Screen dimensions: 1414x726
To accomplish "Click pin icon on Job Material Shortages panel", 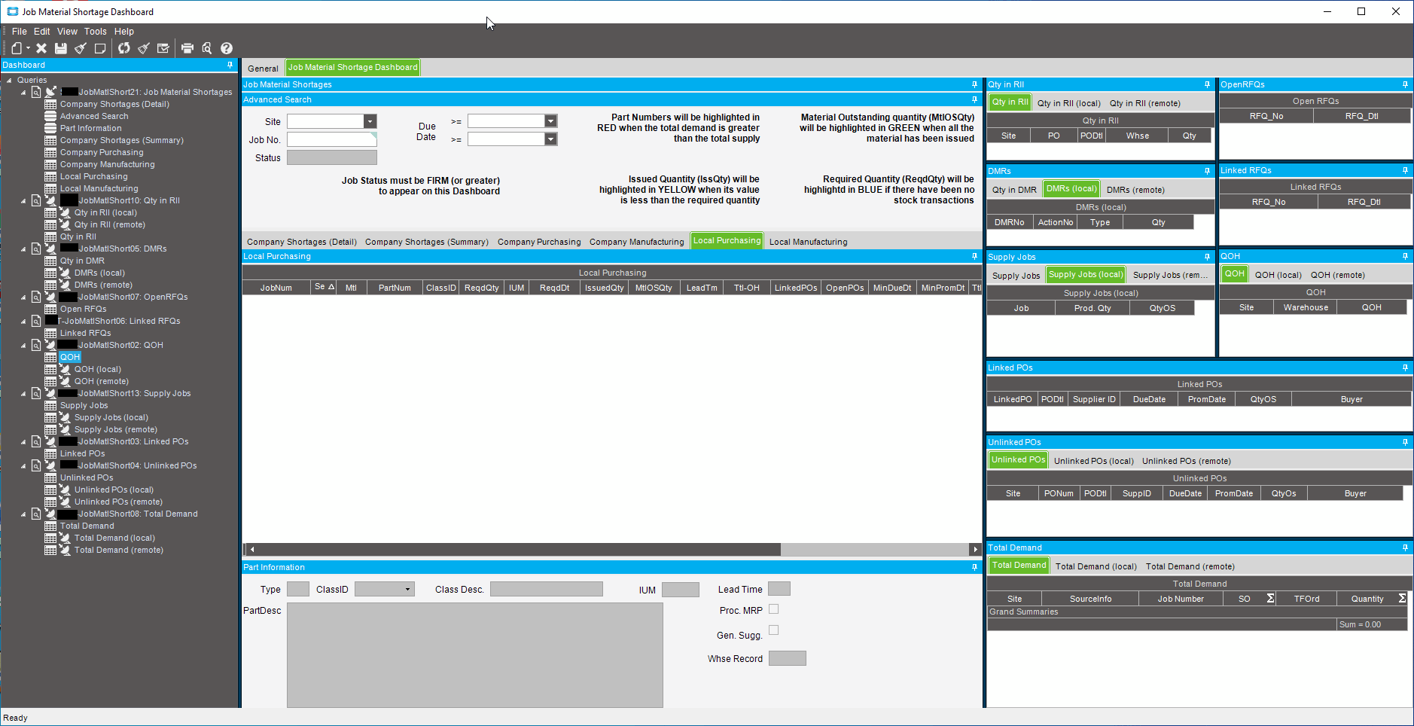I will 974,84.
